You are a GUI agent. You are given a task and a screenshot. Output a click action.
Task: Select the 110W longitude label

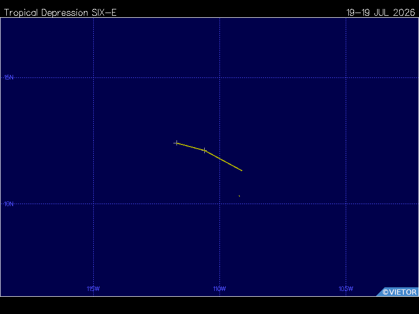219,289
